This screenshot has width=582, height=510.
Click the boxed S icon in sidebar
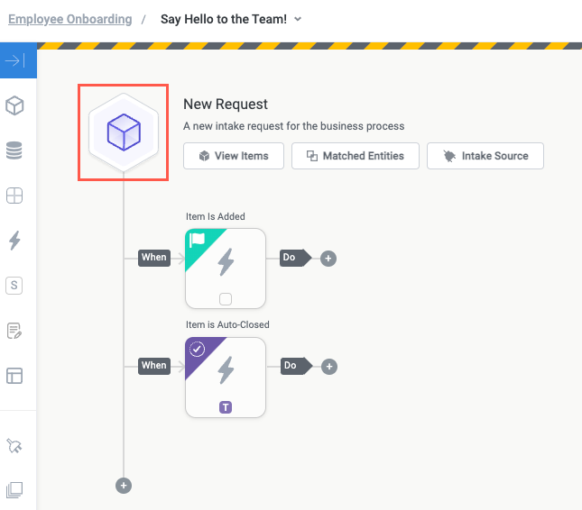14,286
